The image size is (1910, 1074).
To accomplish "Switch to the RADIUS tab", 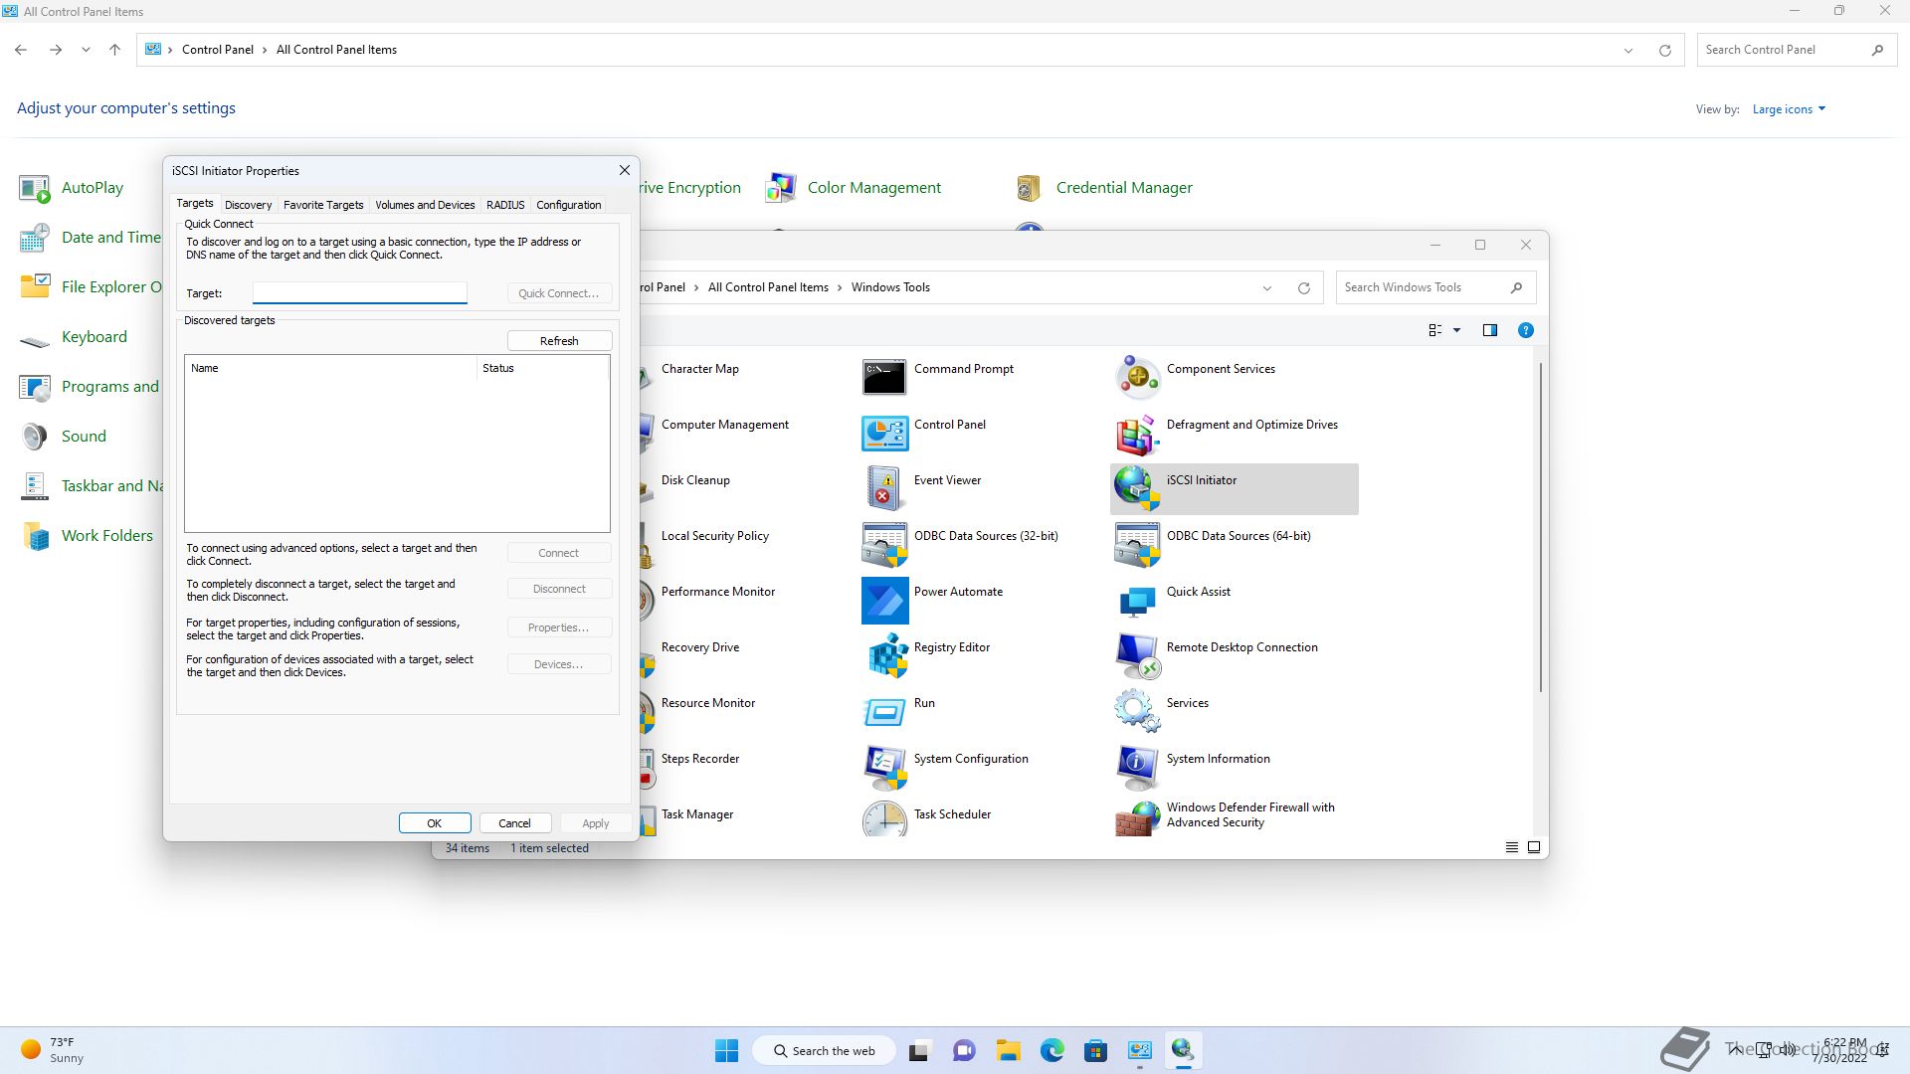I will tap(505, 205).
